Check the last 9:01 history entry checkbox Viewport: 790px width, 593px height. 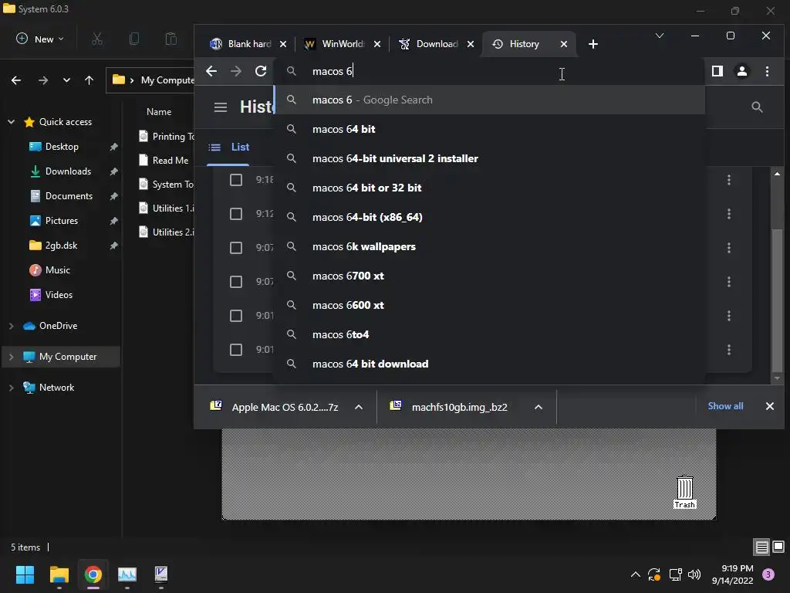click(236, 350)
